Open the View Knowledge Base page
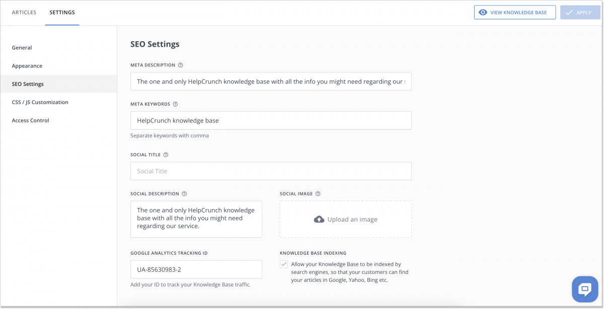Screen dimensions: 604x309 [x=514, y=12]
